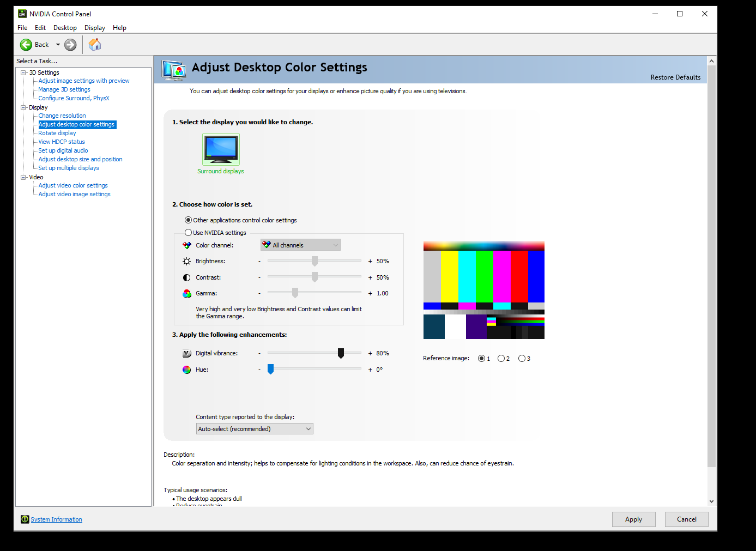Choose reference image 1

click(x=481, y=359)
